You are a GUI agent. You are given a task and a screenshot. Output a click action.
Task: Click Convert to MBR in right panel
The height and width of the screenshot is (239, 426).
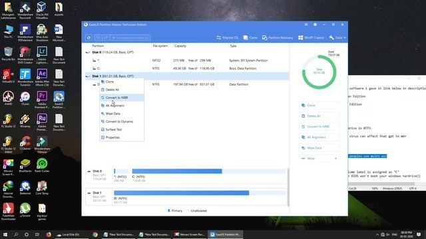(319, 127)
